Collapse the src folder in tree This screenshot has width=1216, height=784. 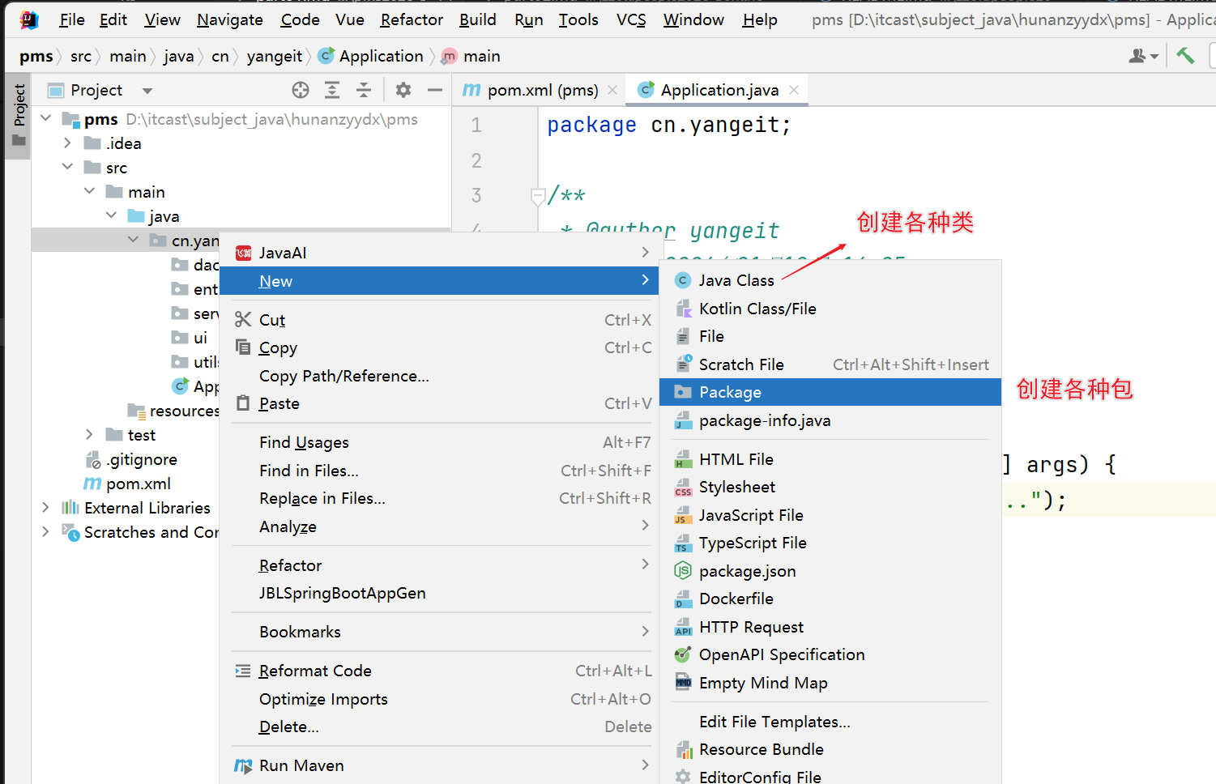point(68,168)
